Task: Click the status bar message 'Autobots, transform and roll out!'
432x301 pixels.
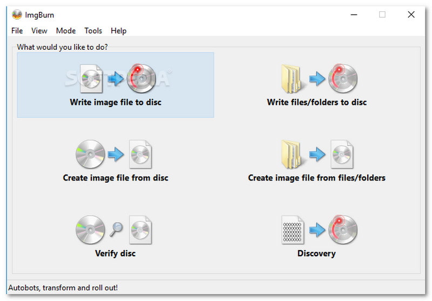Action: coord(63,288)
